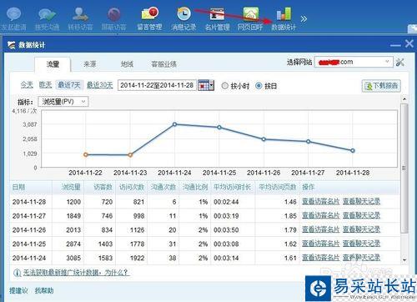Screen dimensions: 417x302
Task: Click the vertical scrollbar thumb
Action: pos(404,169)
